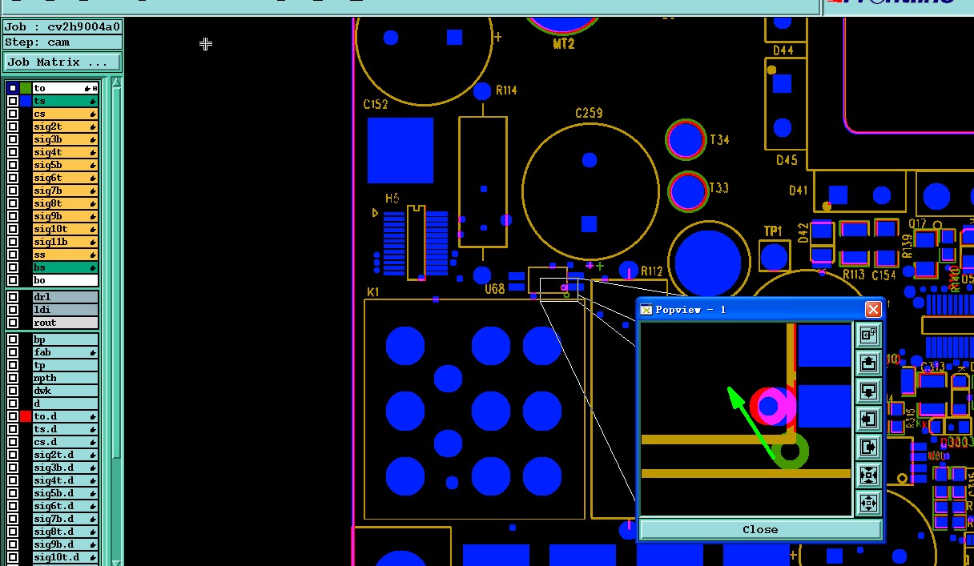Select the sig10t layer name
The image size is (974, 566).
tap(51, 229)
